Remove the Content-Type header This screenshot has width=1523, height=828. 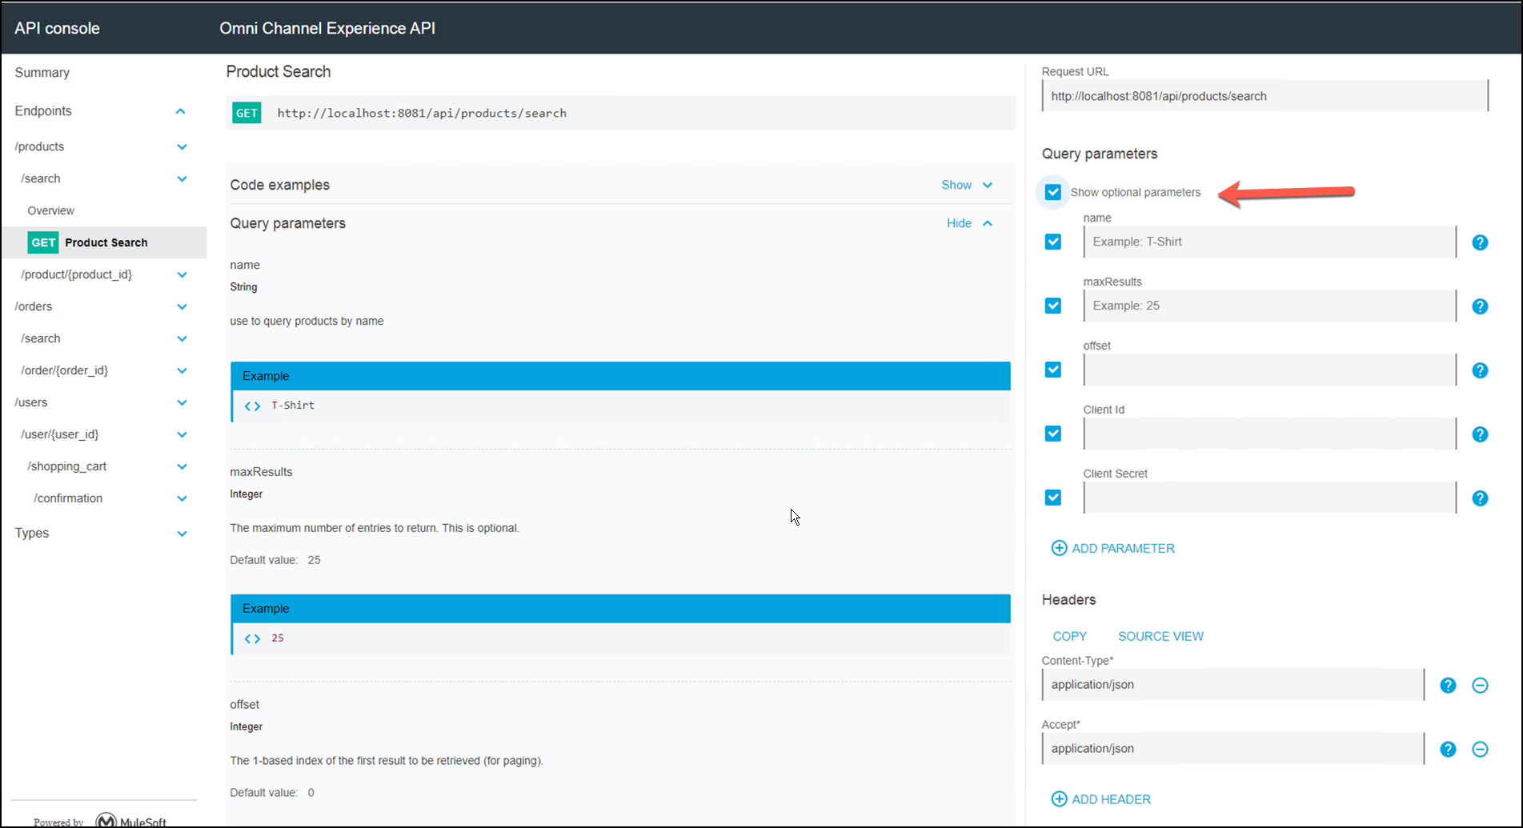click(1480, 686)
